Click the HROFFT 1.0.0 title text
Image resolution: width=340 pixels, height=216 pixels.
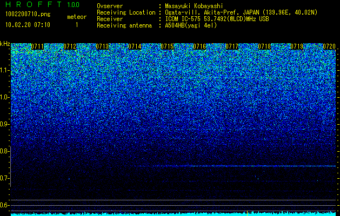tap(42, 4)
